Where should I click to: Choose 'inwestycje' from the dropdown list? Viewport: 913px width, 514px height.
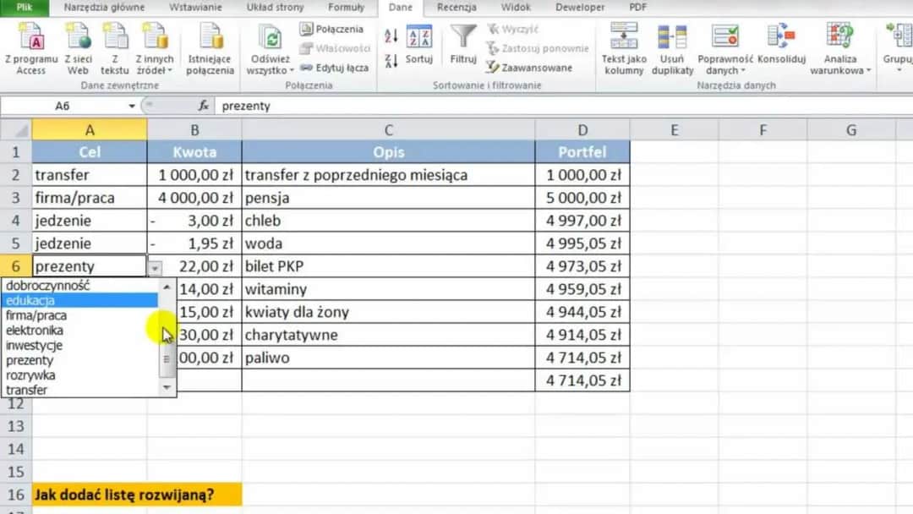click(34, 345)
